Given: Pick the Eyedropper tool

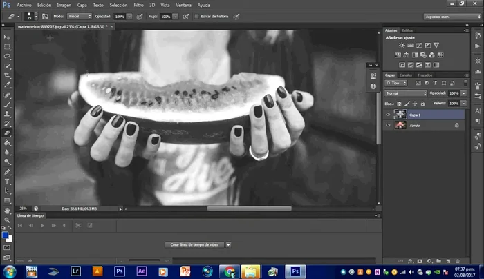Looking at the screenshot, I should pyautogui.click(x=7, y=85).
